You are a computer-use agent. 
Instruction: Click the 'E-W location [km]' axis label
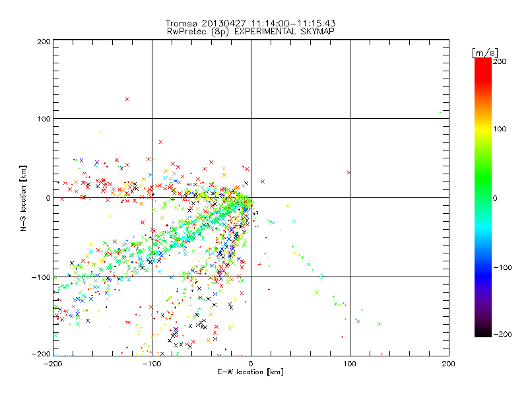coord(251,372)
